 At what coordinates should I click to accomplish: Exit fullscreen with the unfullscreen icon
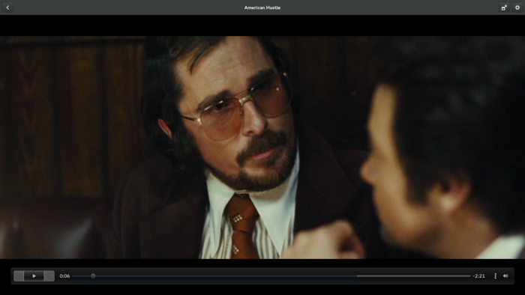[504, 7]
